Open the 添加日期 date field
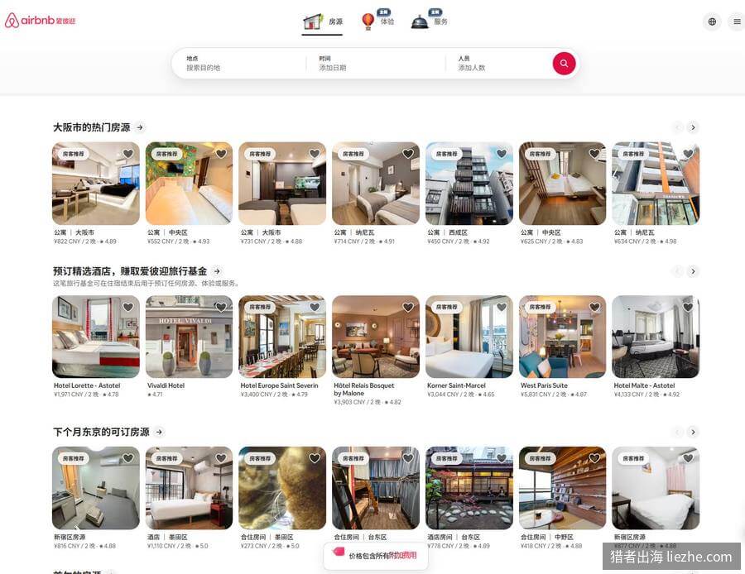 [375, 63]
